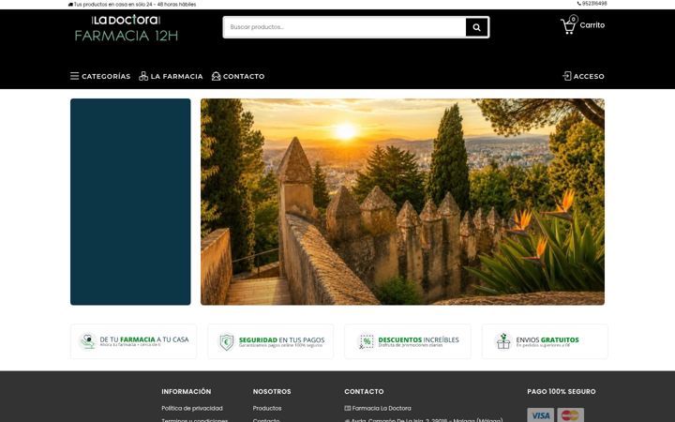Click the gift box free shipping icon
This screenshot has width=675, height=422.
(x=503, y=341)
